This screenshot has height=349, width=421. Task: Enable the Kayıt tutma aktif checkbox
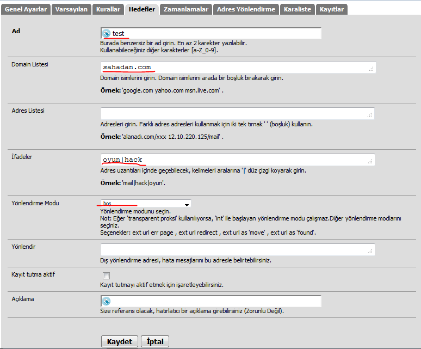tap(106, 275)
